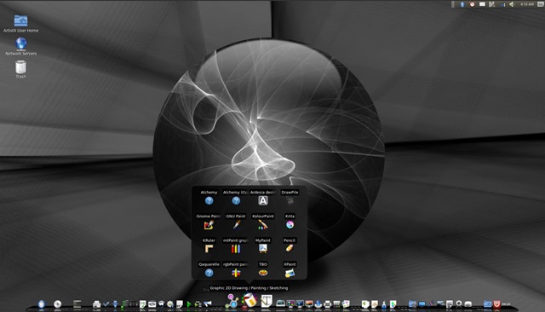Click the blue flask icon in dock

(384, 304)
